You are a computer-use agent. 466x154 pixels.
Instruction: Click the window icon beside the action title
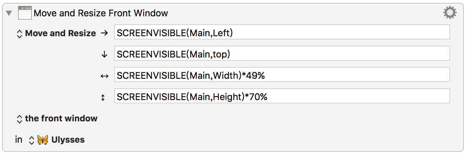(x=25, y=13)
